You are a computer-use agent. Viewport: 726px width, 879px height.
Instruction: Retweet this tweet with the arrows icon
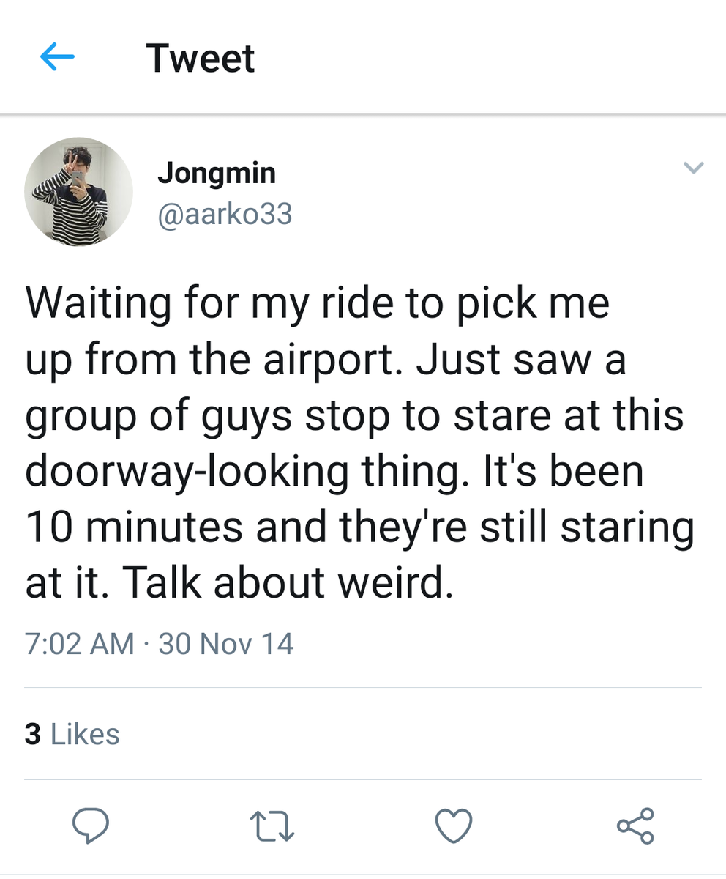tap(272, 826)
